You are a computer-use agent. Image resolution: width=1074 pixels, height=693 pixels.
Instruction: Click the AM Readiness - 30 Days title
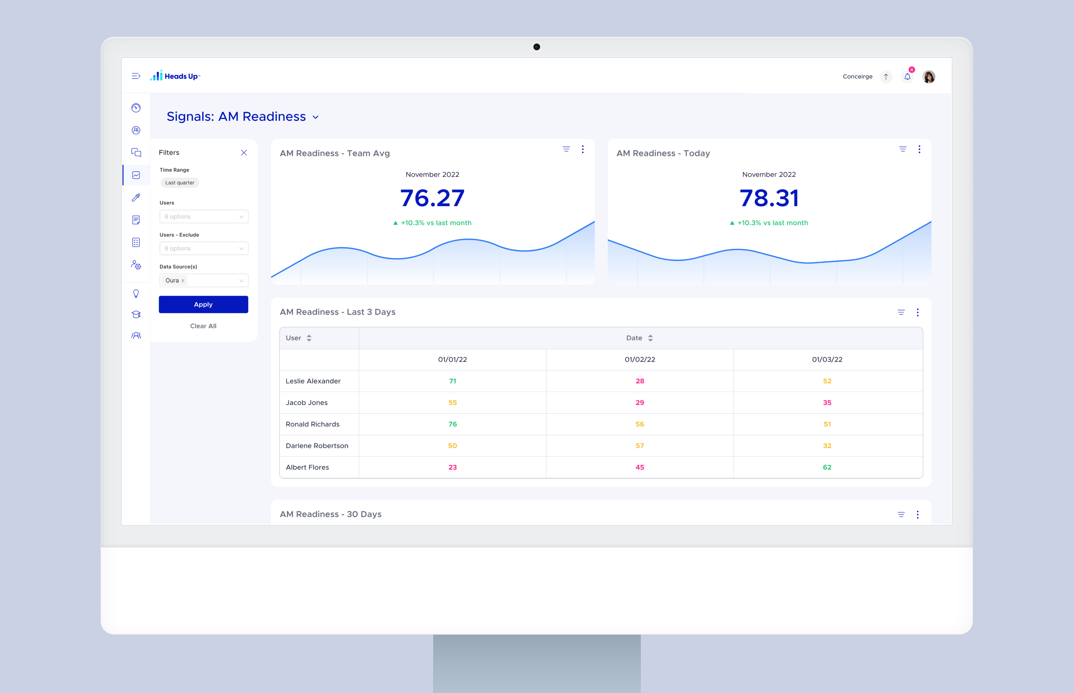pos(331,514)
